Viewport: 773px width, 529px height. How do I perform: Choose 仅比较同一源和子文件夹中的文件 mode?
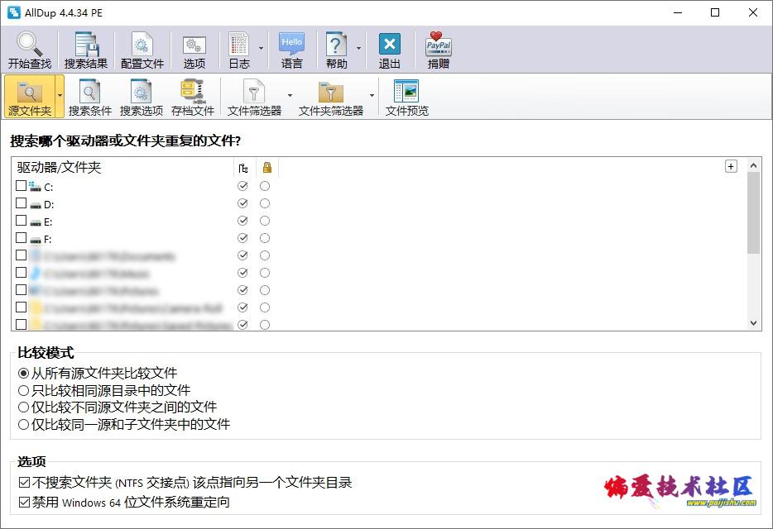pos(124,424)
